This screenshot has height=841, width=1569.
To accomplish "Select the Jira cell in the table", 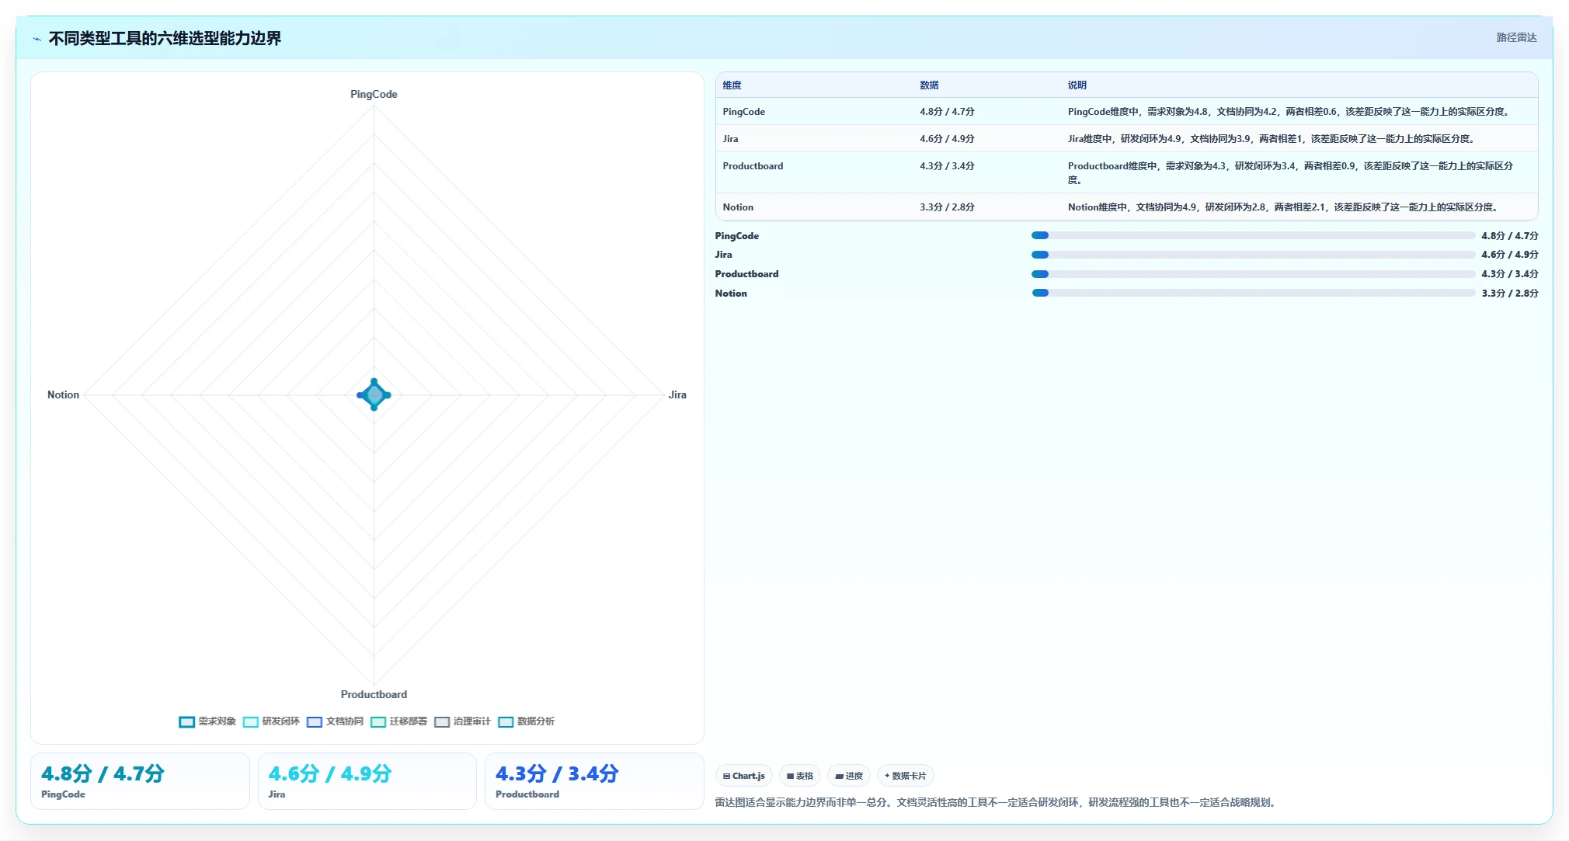I will (x=730, y=139).
